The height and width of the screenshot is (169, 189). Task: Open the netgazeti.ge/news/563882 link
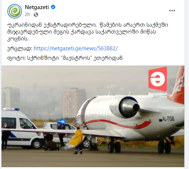[x=76, y=48]
